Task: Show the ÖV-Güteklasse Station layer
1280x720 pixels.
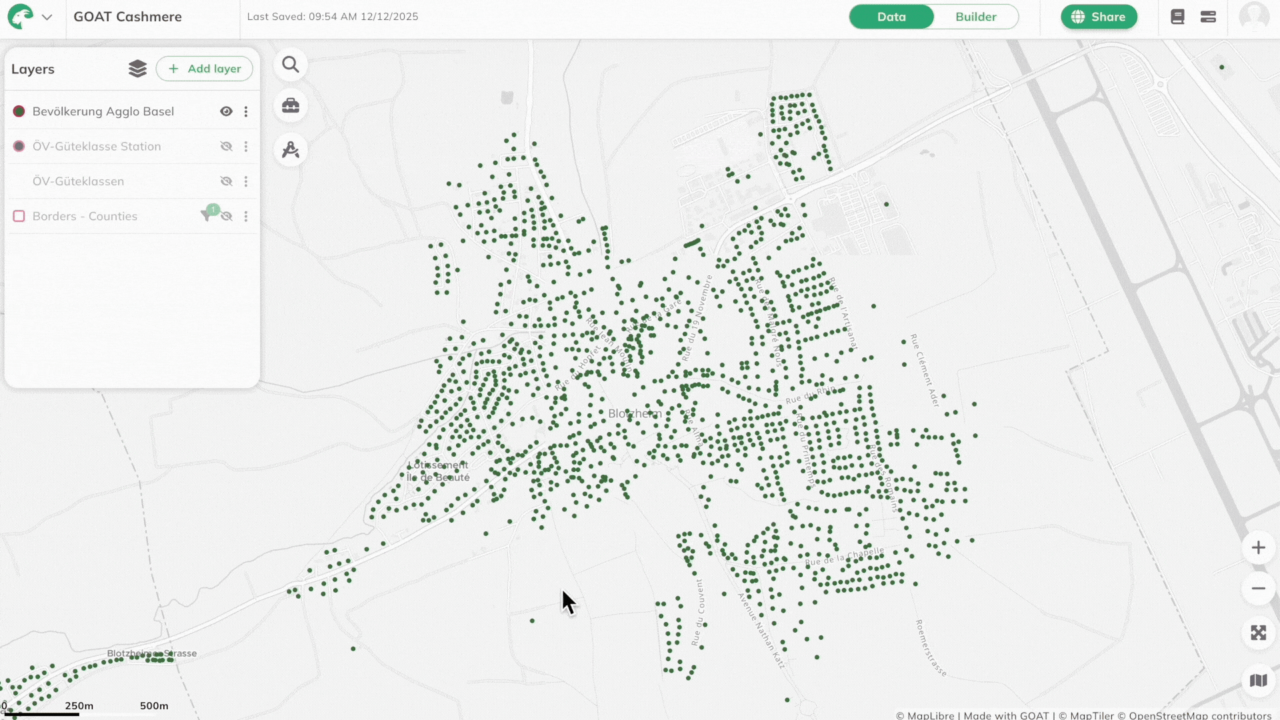Action: coord(227,147)
